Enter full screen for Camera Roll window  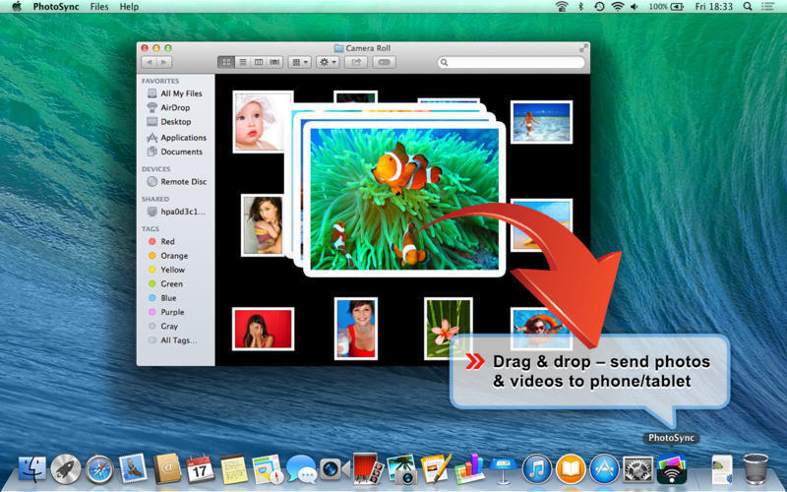pos(583,48)
